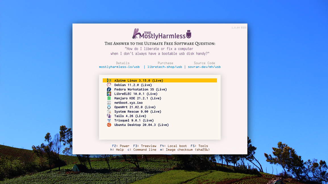The width and height of the screenshot is (328, 184).
Task: Click the Details label
Action: pyautogui.click(x=123, y=63)
